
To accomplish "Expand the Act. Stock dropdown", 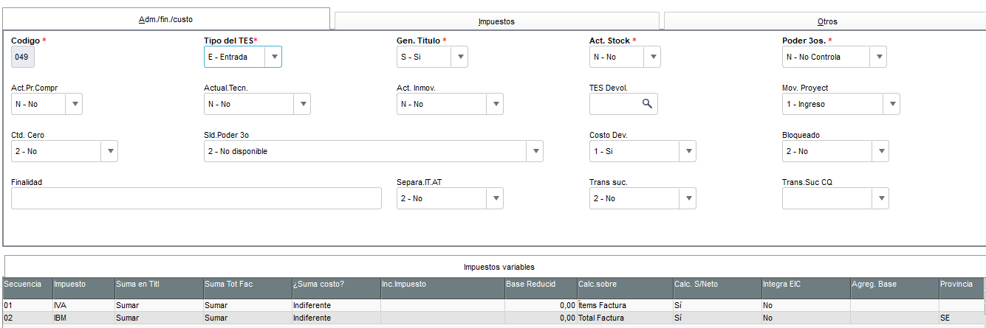I will [x=652, y=57].
